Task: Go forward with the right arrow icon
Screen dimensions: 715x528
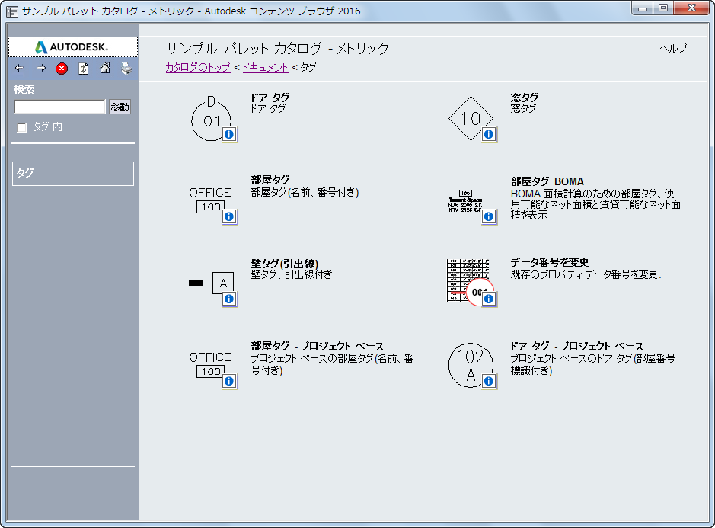Action: [41, 68]
